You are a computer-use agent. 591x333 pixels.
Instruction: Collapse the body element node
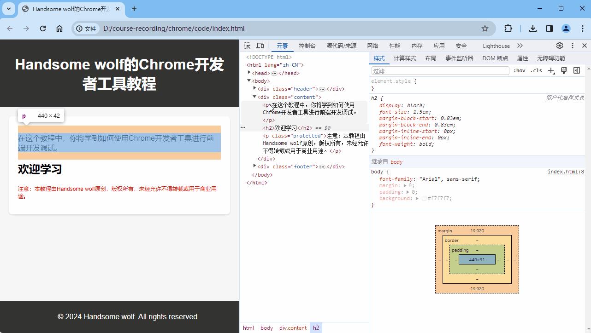[248, 80]
